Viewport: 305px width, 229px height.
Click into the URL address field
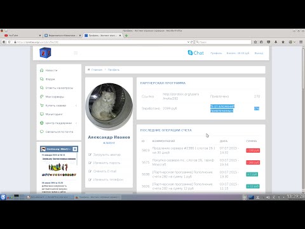click(x=100, y=42)
